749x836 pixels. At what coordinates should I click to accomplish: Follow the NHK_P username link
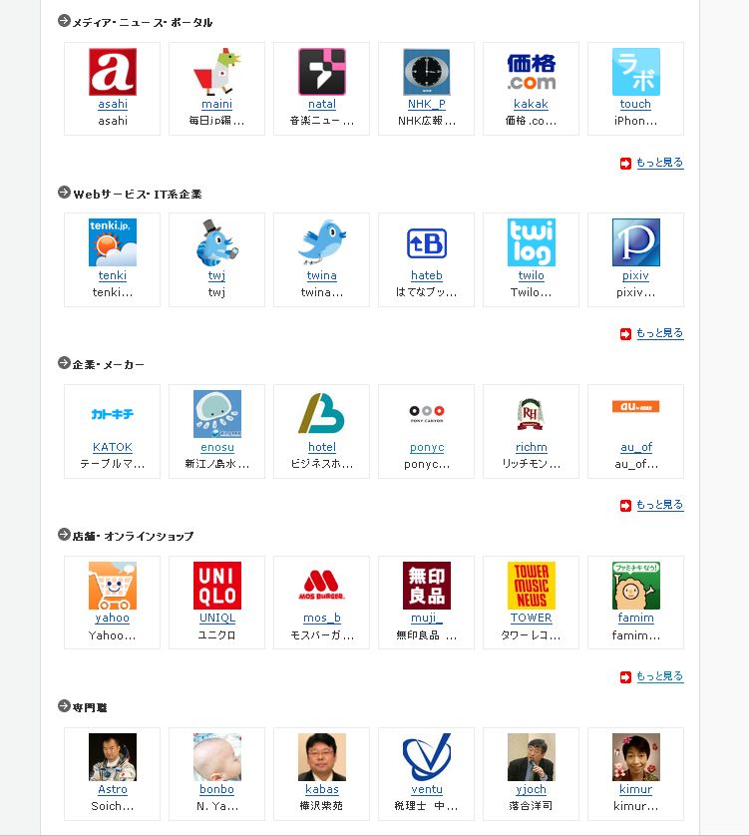click(x=427, y=104)
